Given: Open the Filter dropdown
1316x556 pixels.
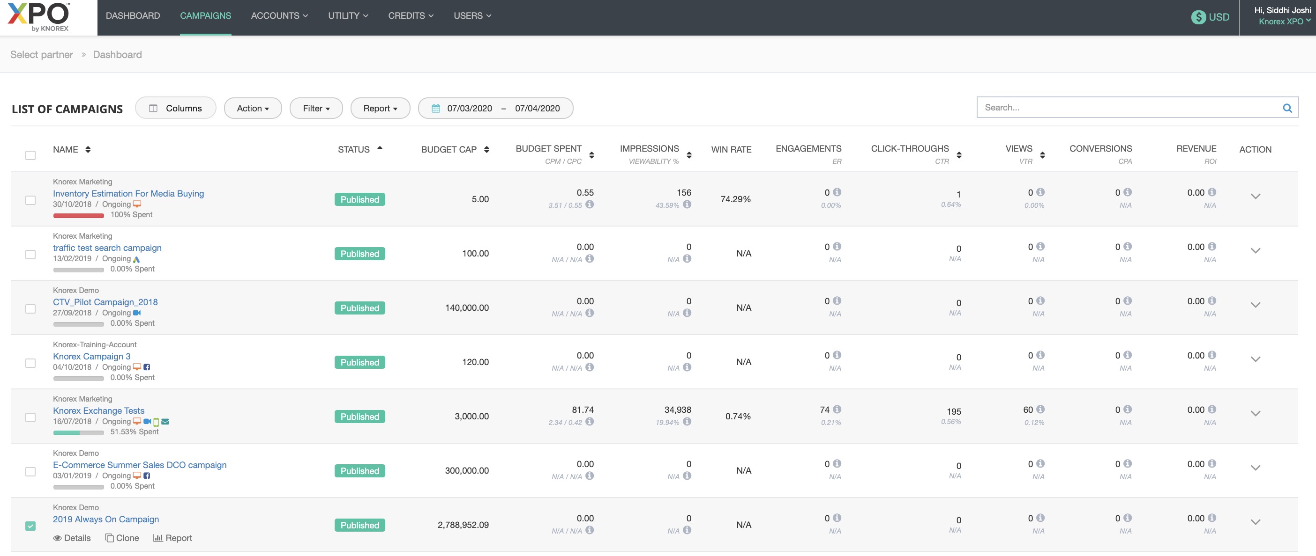Looking at the screenshot, I should pyautogui.click(x=316, y=108).
